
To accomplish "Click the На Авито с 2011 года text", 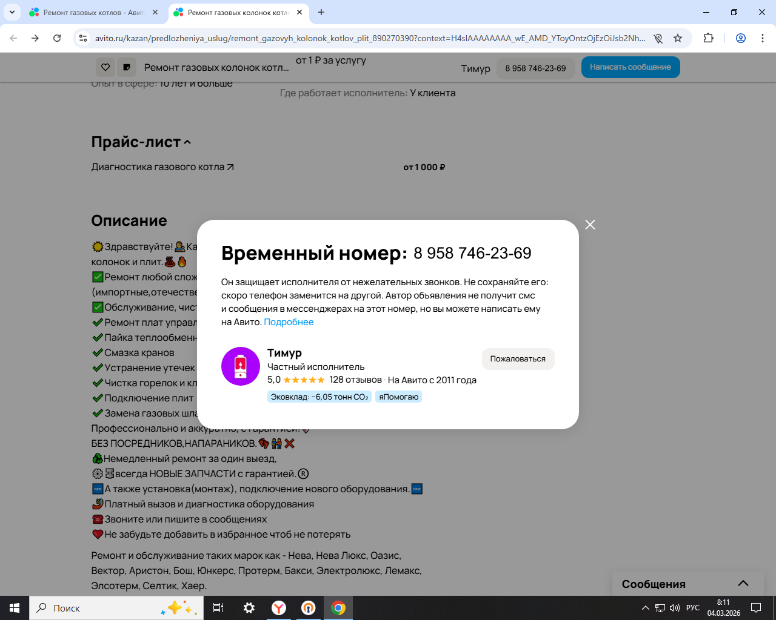I will (x=432, y=380).
